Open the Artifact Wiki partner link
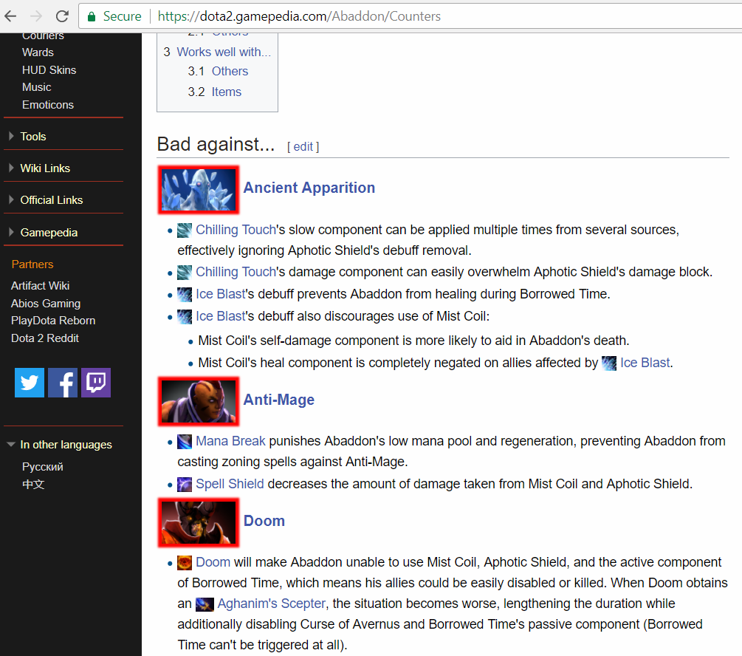Screen dimensions: 742x656 [40, 286]
